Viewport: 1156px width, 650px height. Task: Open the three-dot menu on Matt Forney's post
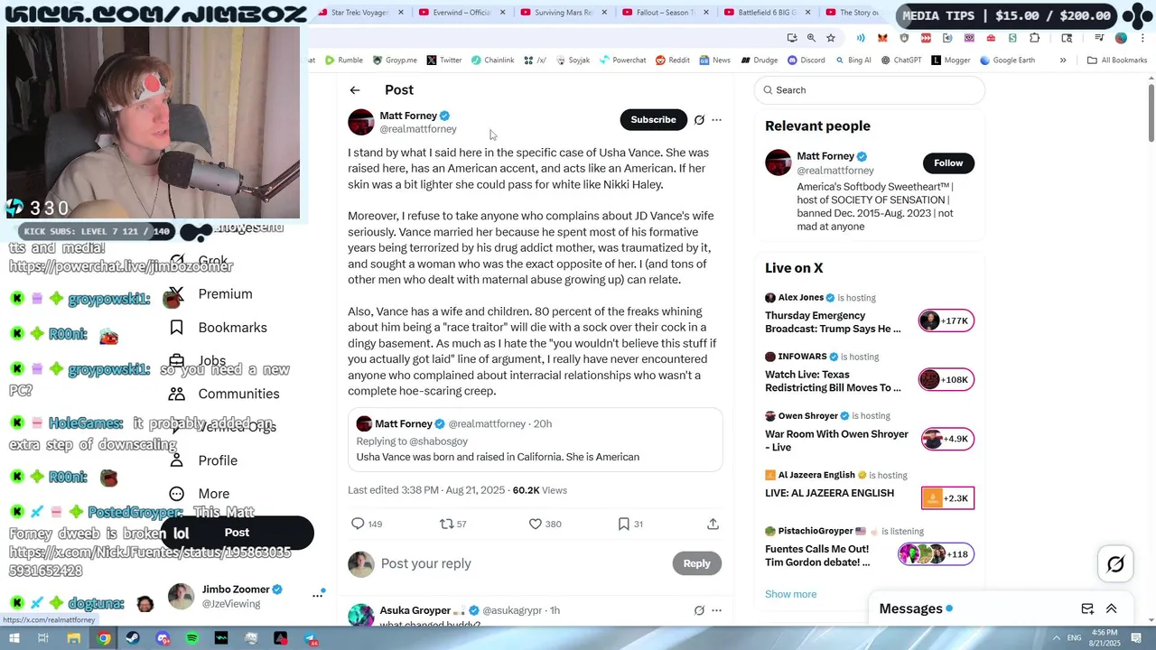coord(716,120)
